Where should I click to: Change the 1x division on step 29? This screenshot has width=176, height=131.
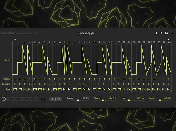coord(154,84)
